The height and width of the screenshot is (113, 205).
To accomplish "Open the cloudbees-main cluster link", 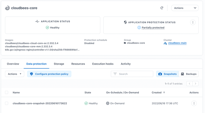I will [177, 43].
